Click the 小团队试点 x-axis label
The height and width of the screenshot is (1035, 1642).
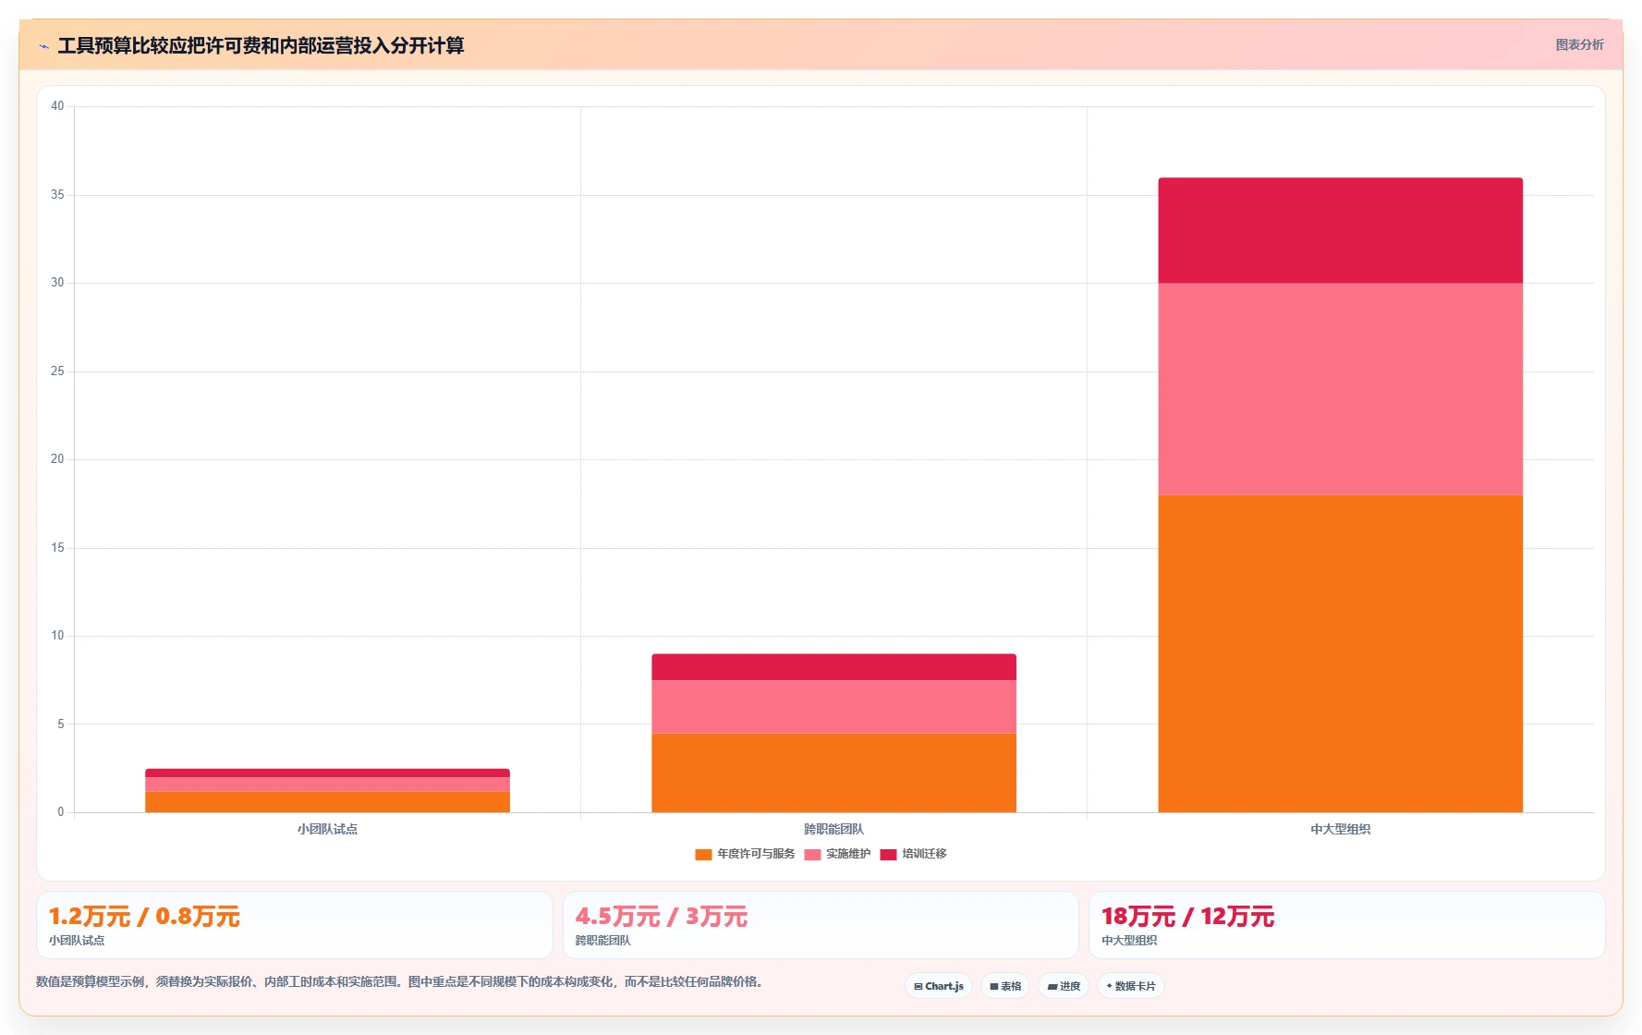(x=327, y=829)
